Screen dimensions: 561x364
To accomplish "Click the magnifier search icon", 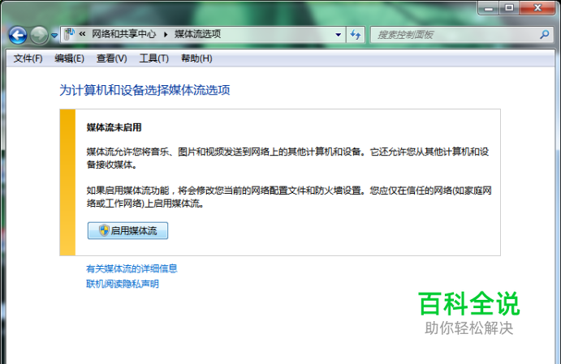I will click(x=545, y=35).
